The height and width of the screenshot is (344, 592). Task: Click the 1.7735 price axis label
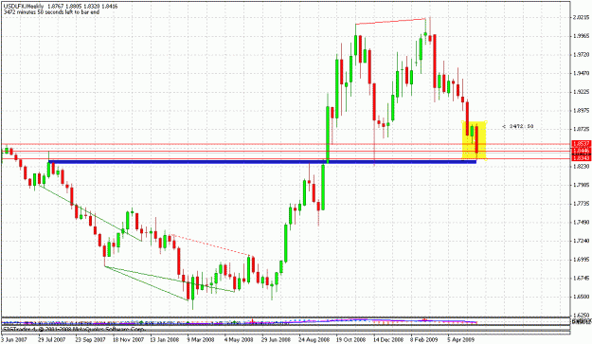click(x=581, y=204)
